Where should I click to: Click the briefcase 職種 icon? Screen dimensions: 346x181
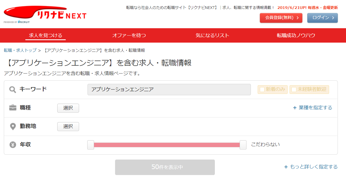13,108
